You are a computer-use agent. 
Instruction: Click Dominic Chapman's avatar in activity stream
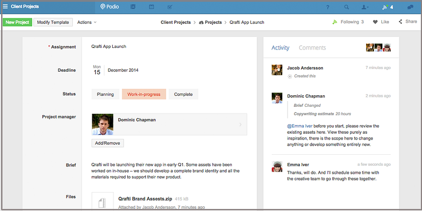pos(277,98)
